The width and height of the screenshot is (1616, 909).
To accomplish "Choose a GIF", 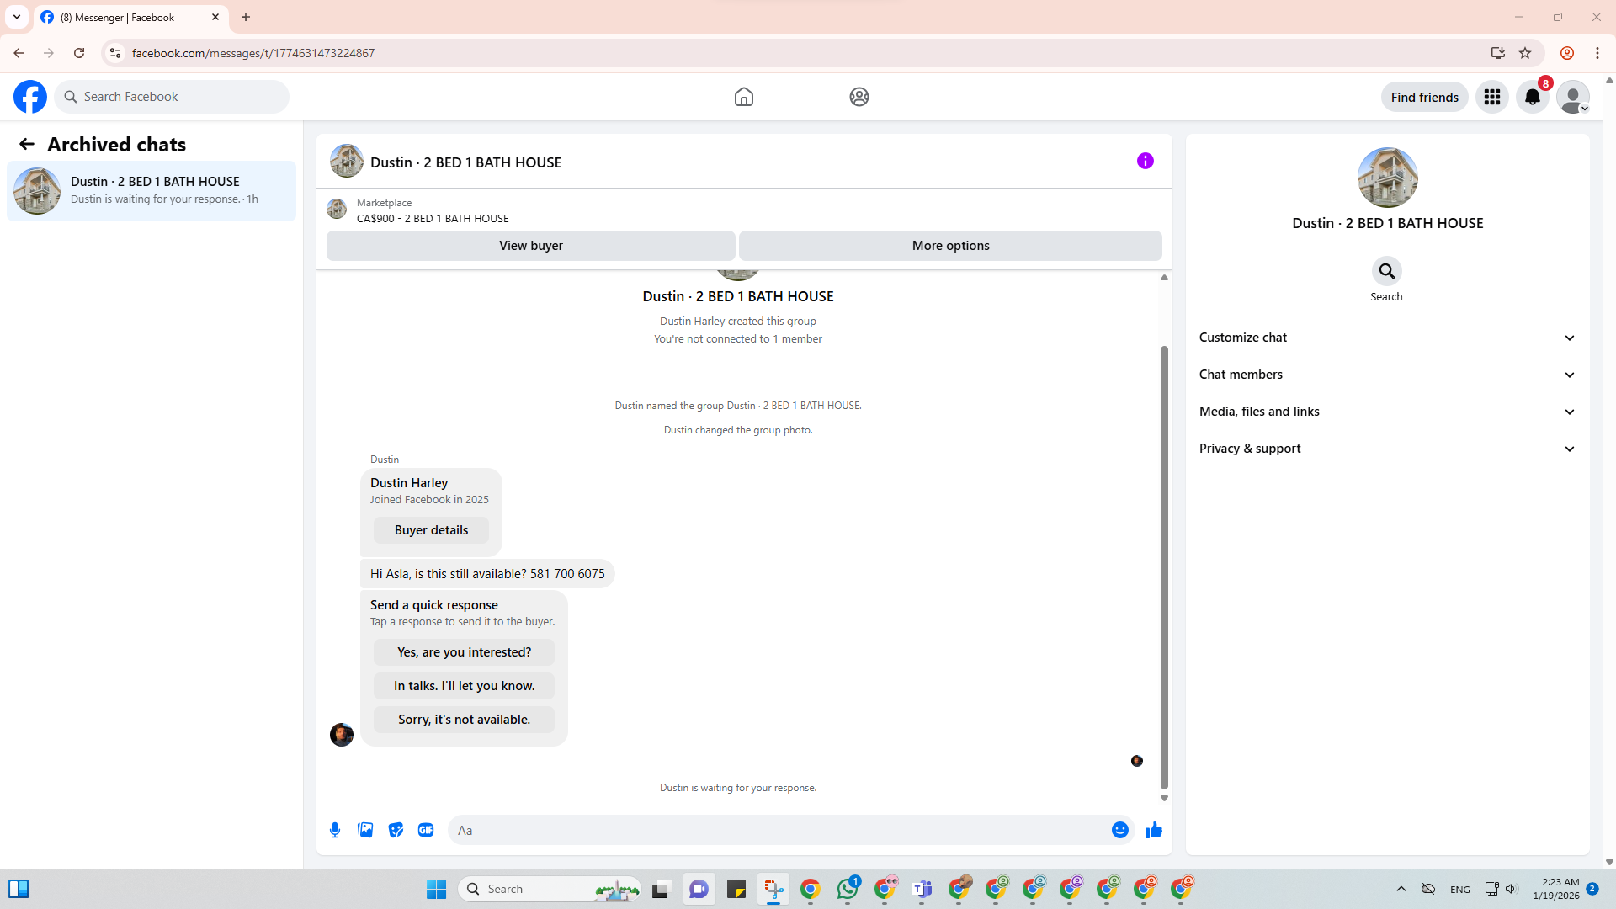I will click(x=426, y=830).
